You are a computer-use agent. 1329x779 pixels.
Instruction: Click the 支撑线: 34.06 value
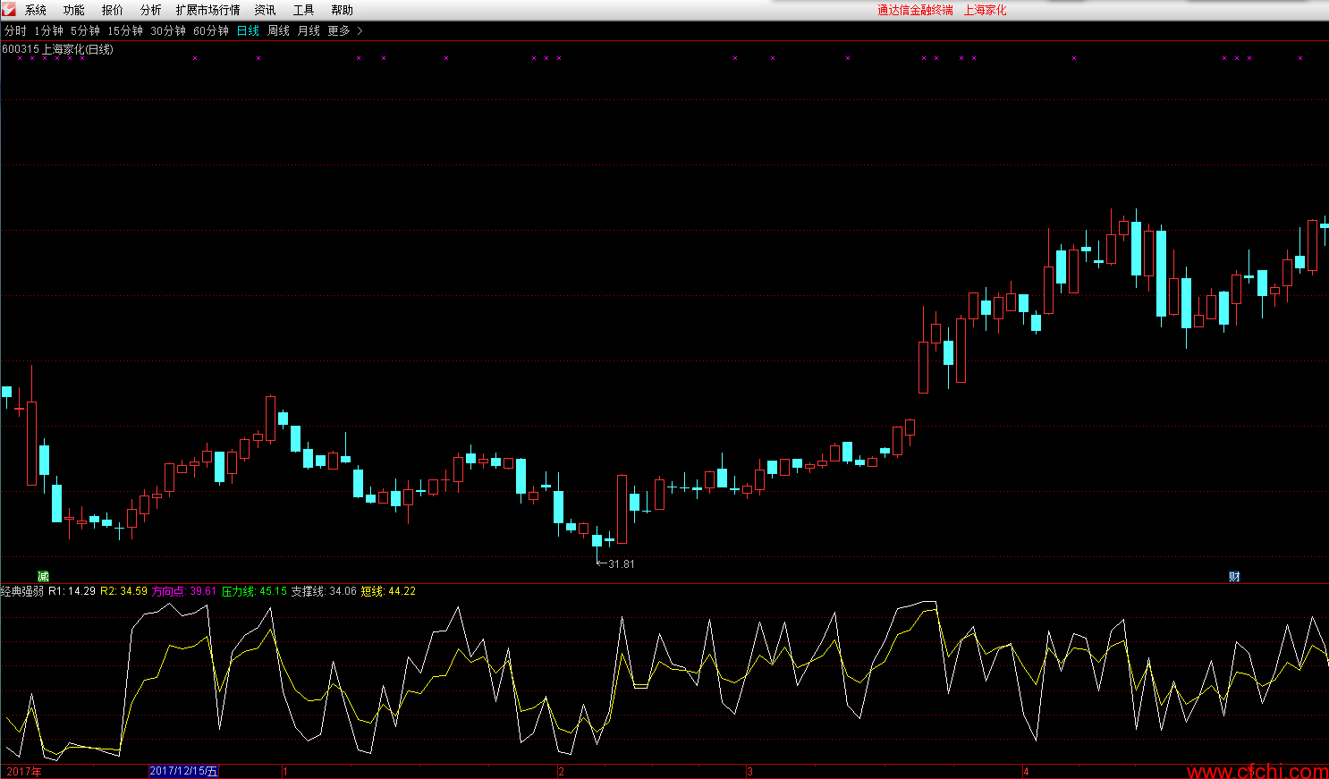(x=324, y=591)
